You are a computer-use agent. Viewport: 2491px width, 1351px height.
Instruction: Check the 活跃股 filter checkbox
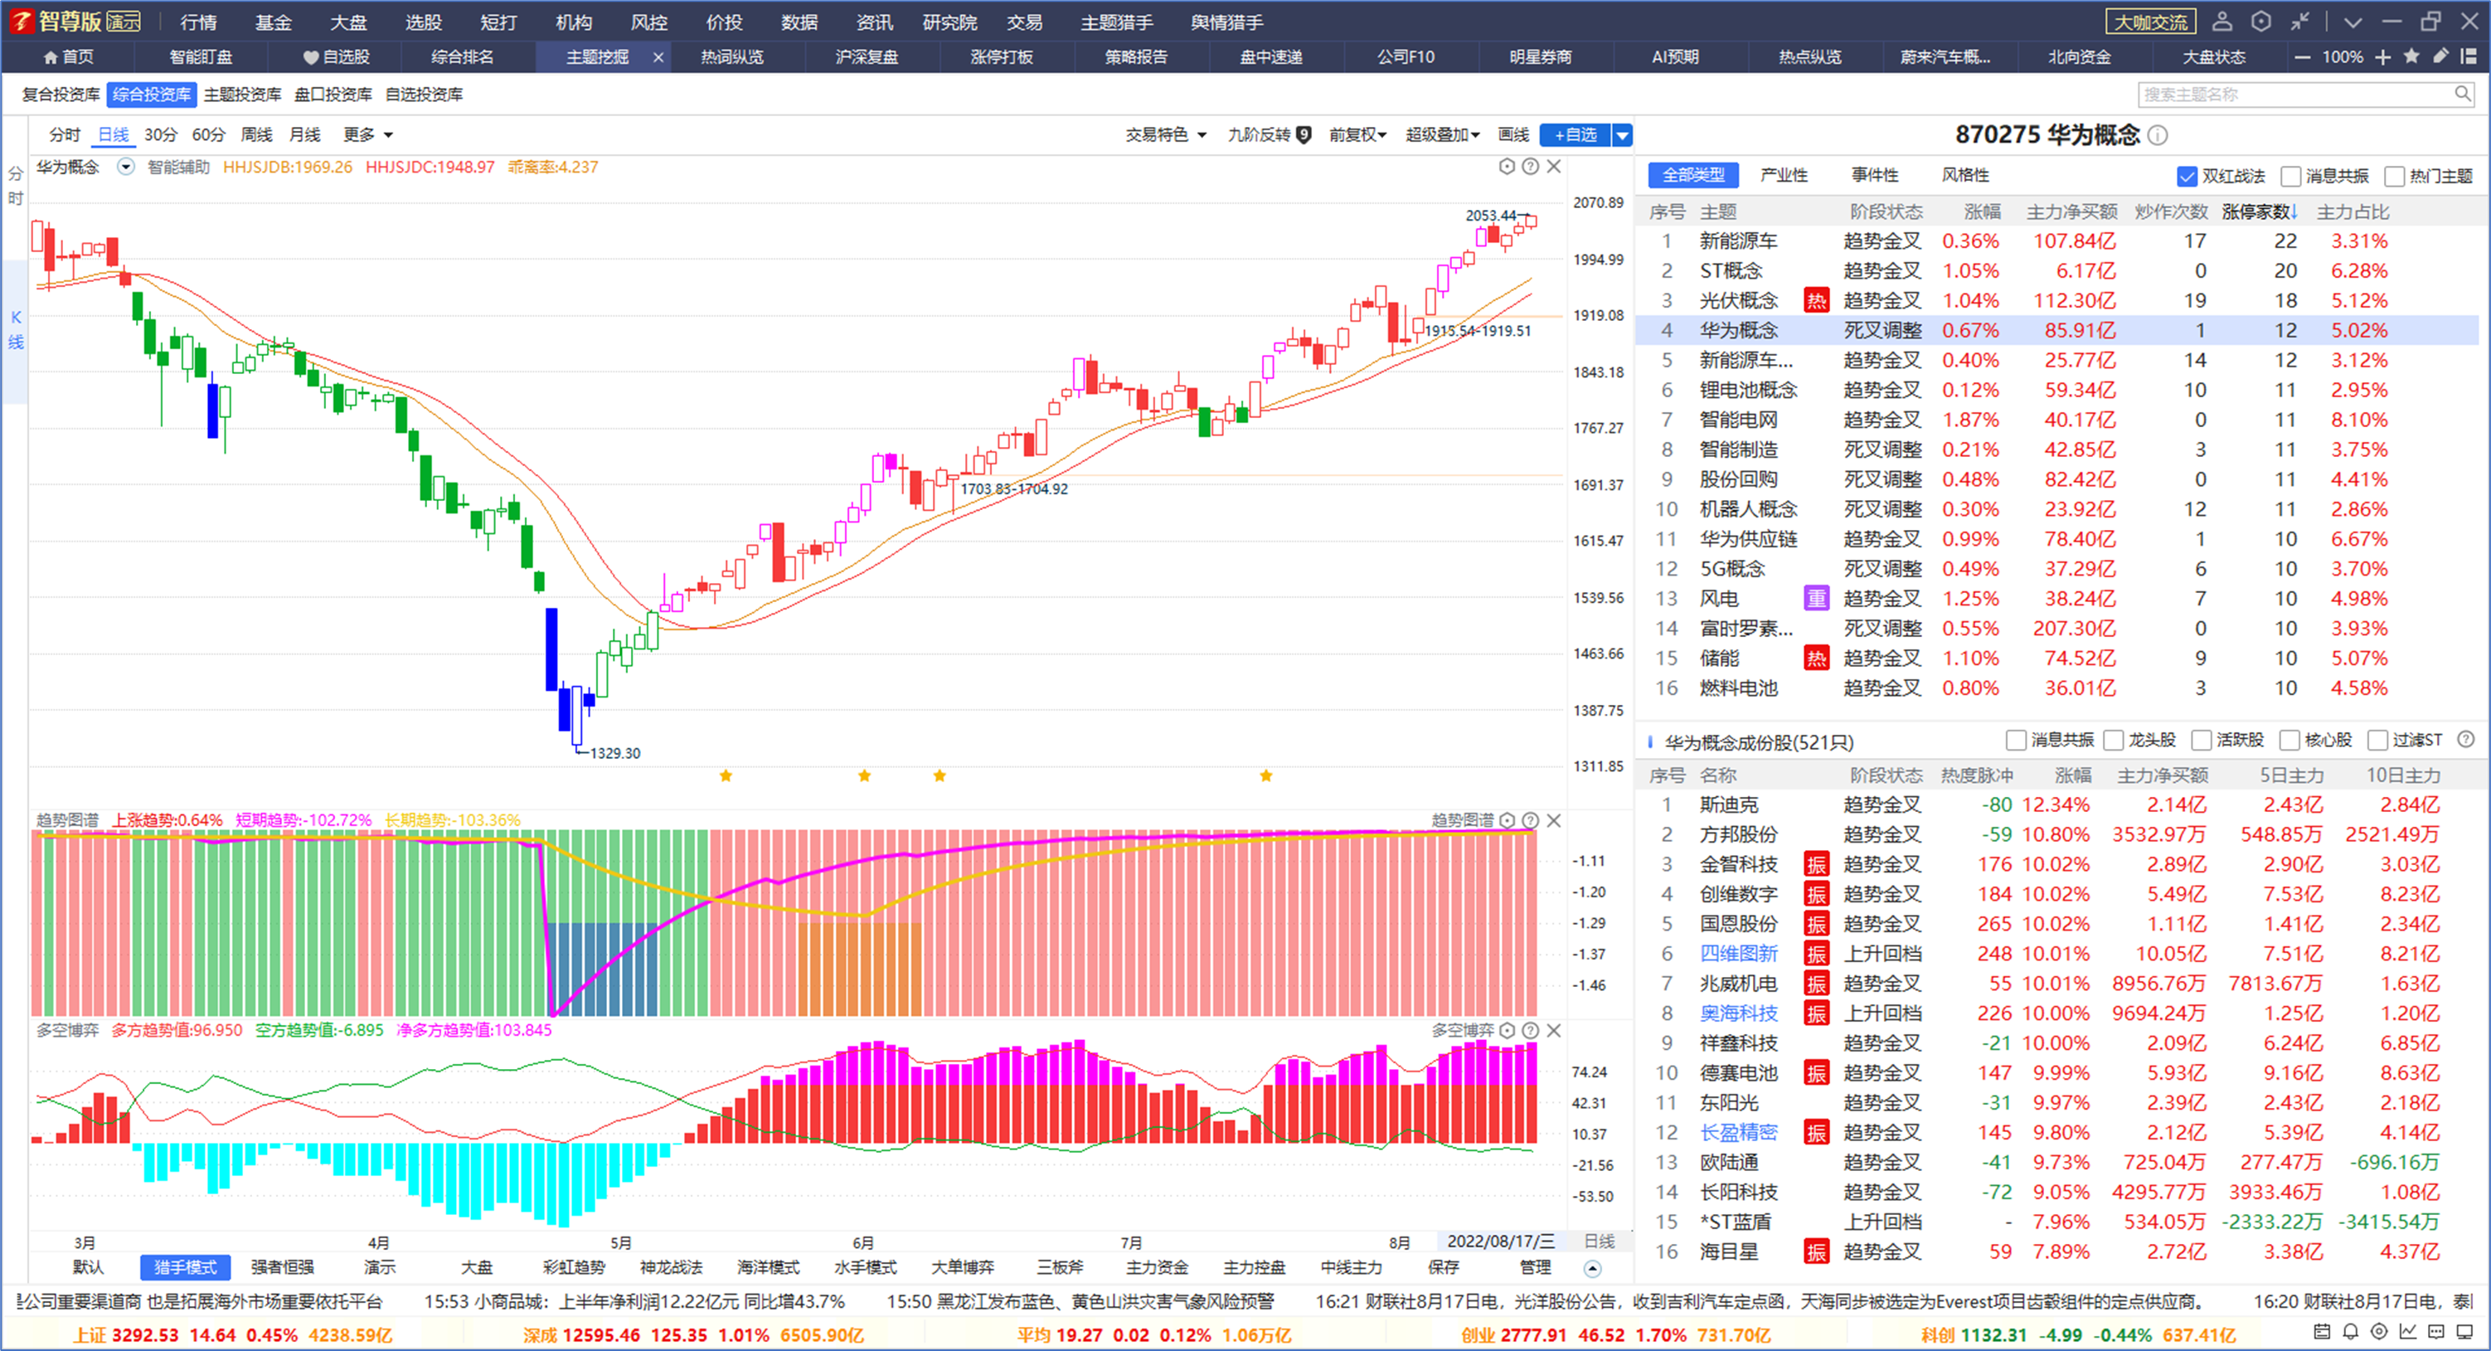point(2202,741)
